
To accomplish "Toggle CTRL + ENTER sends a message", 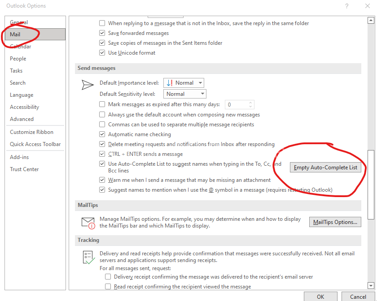I will coord(103,154).
